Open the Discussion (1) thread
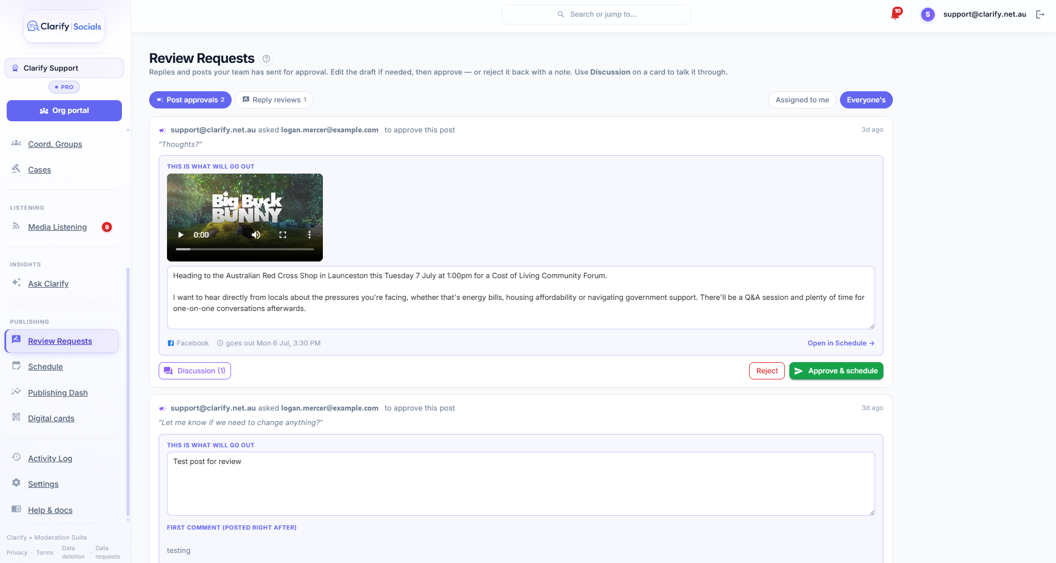Screen dimensions: 1056x563 [x=195, y=371]
